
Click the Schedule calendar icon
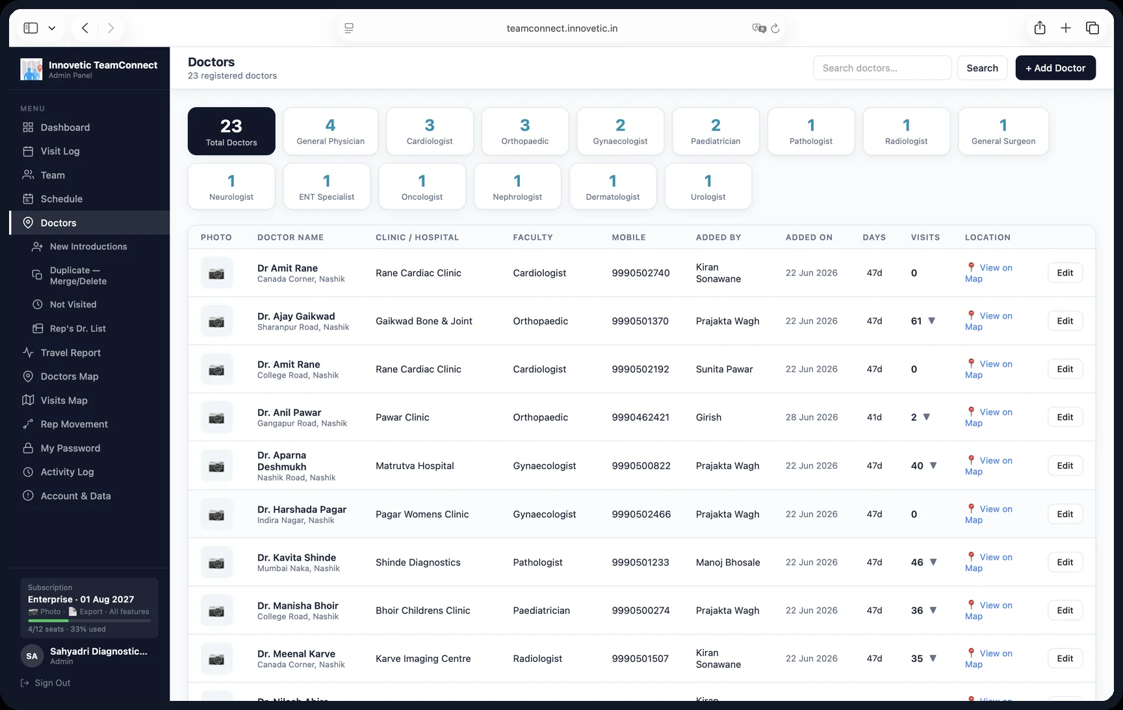point(28,199)
